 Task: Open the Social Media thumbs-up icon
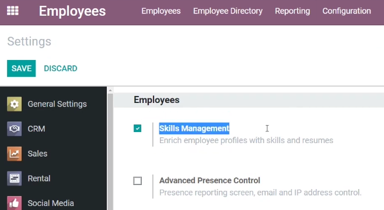coord(14,203)
